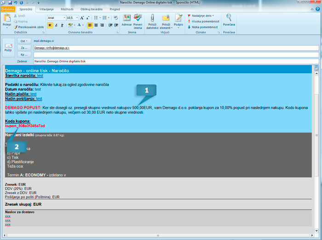322x240 pixels.
Task: Use Preslikovalnik oblik format painter
Action: (29, 27)
